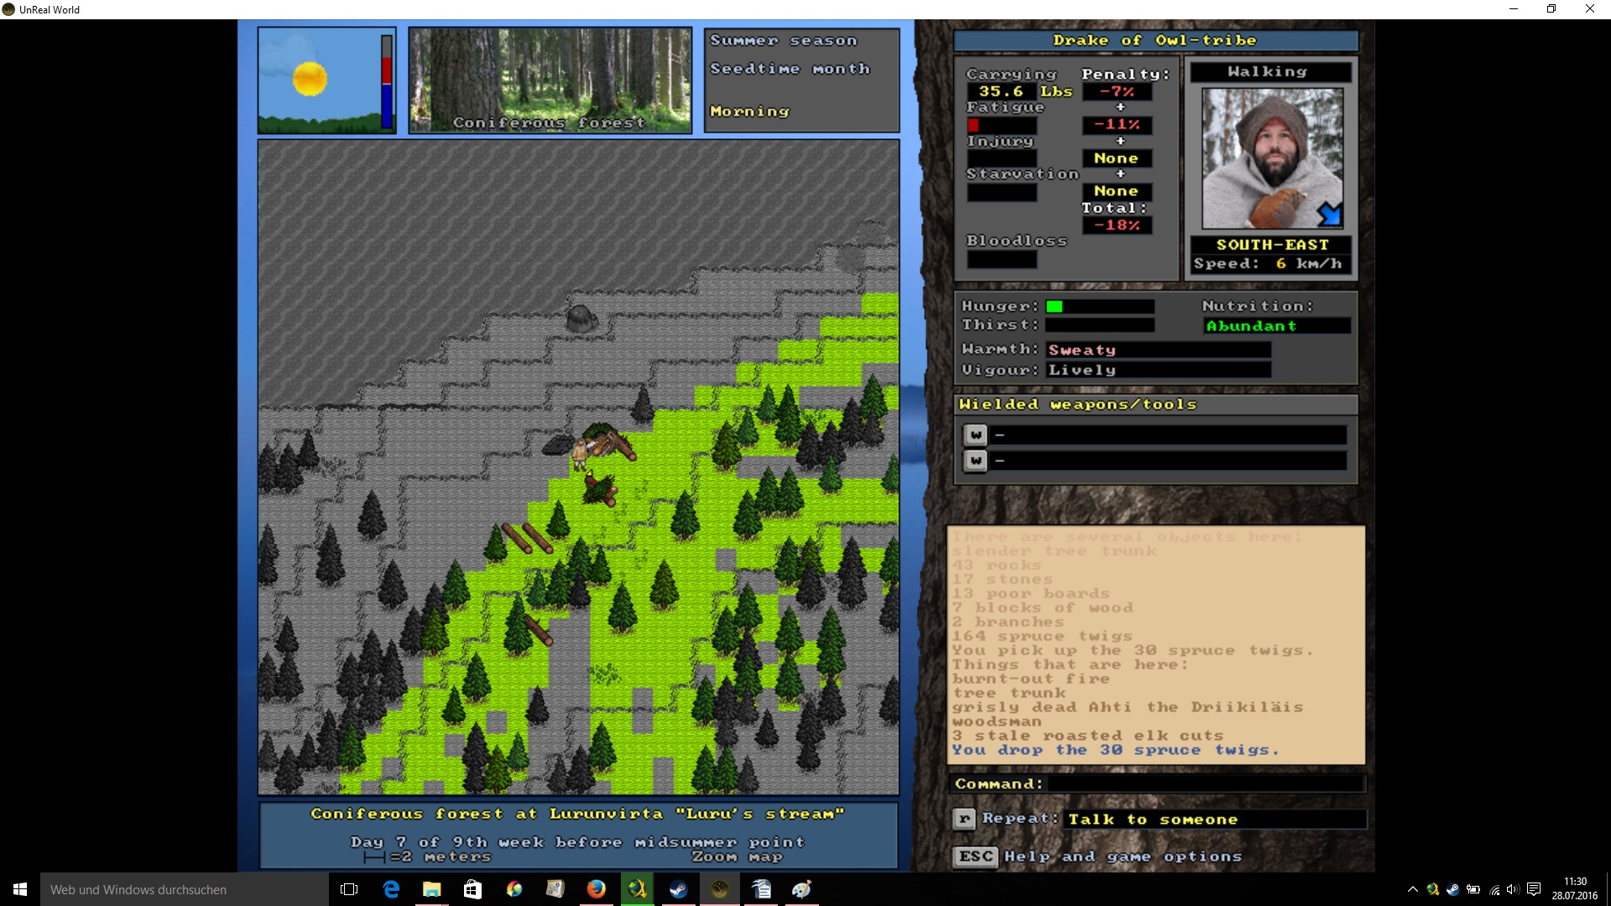
Task: Click the coniferous forest terrain picture
Action: tap(550, 81)
